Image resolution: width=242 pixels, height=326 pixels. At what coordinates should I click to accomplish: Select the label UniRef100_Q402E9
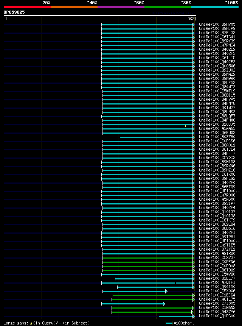217,50
